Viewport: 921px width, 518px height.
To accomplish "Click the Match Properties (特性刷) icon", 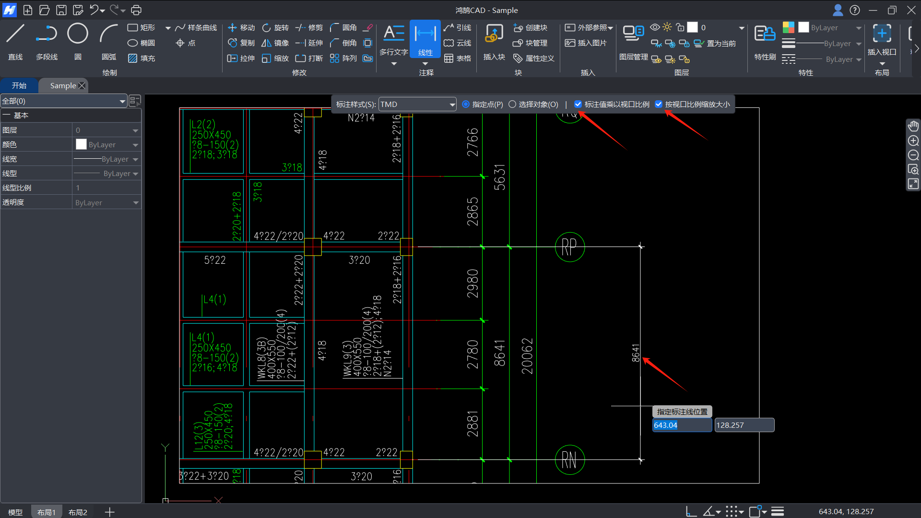I will tap(765, 35).
